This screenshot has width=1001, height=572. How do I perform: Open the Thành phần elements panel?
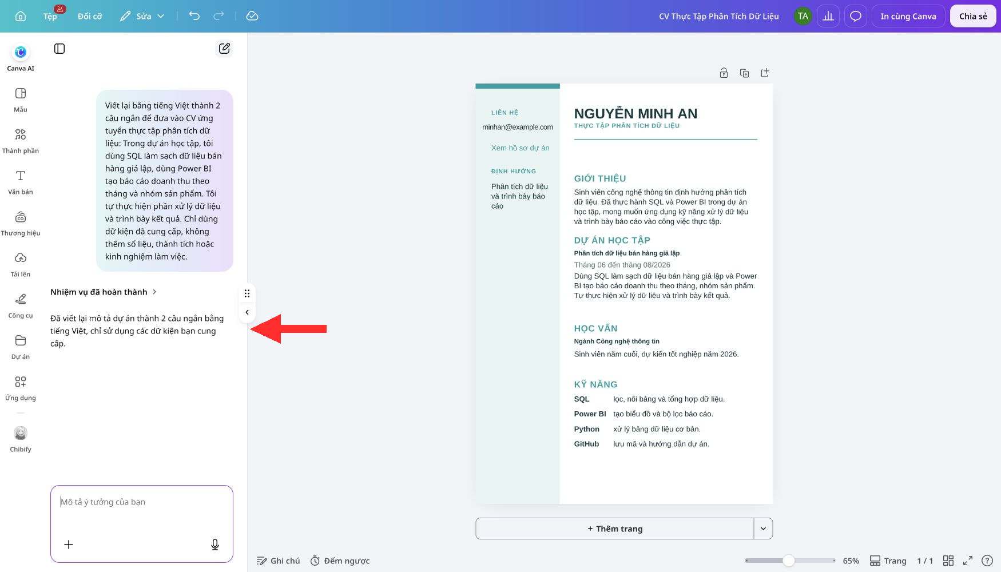click(x=21, y=141)
